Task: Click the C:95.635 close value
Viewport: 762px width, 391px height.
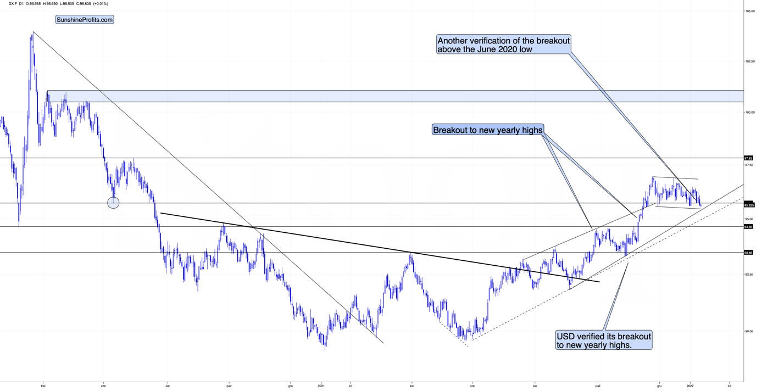Action: coord(84,4)
